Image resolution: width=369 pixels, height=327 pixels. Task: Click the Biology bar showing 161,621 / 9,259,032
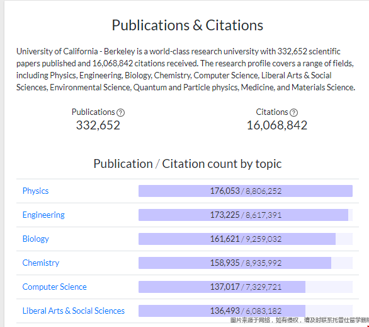click(246, 239)
